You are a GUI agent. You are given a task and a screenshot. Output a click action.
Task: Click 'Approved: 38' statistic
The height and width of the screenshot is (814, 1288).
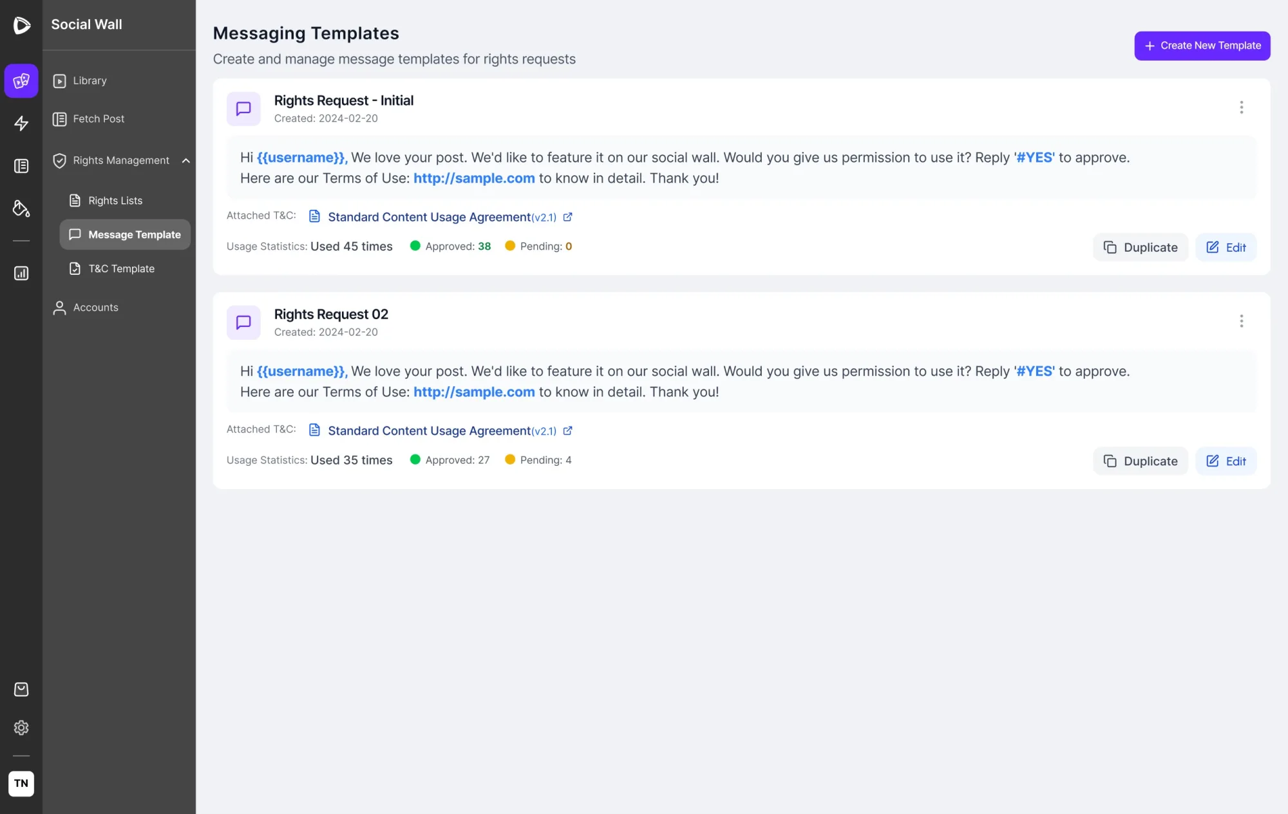click(x=451, y=246)
